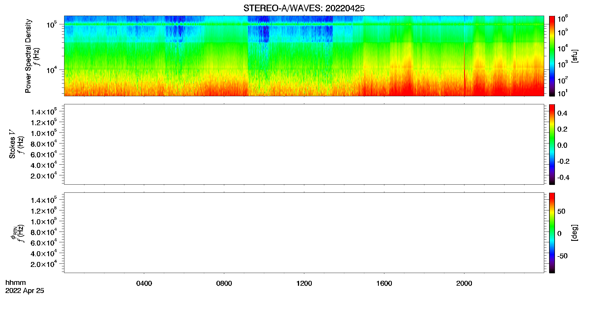Click the "1600" time tick label

point(384,283)
